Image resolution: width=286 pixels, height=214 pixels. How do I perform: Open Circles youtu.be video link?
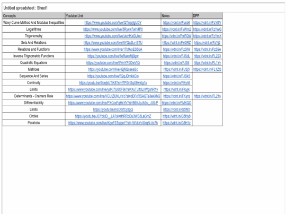pyautogui.click(x=113, y=116)
